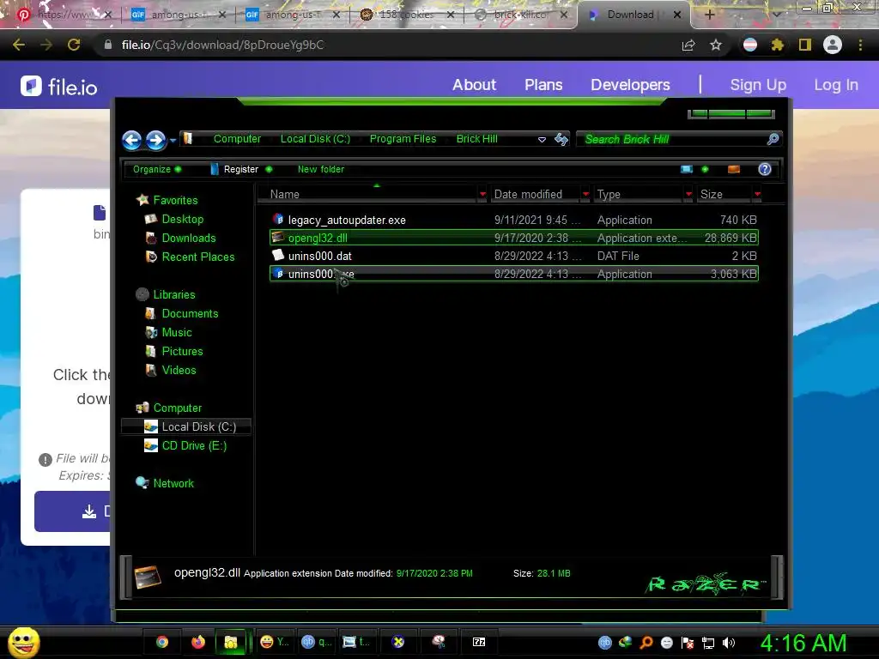Click opengl32.dll thumbnail in details pane
Screen dimensions: 879x659
tap(148, 577)
